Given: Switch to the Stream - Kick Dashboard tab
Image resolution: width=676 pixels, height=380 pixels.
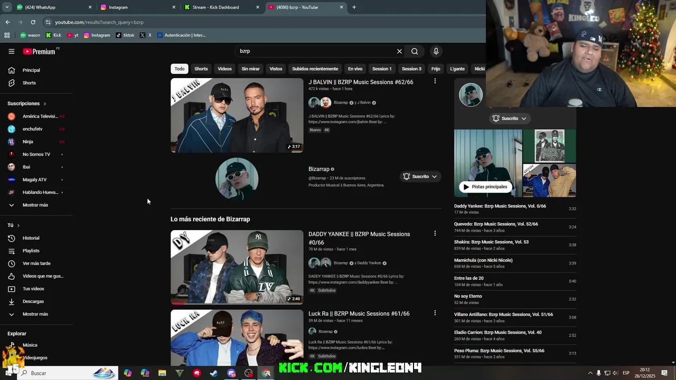Looking at the screenshot, I should (221, 7).
